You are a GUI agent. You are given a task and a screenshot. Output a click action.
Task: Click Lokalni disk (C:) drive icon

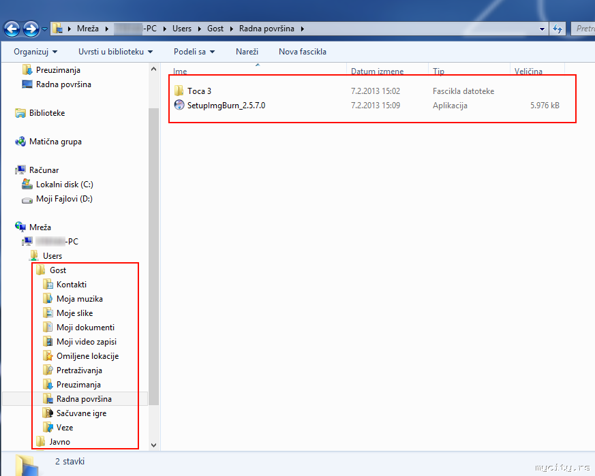[27, 185]
